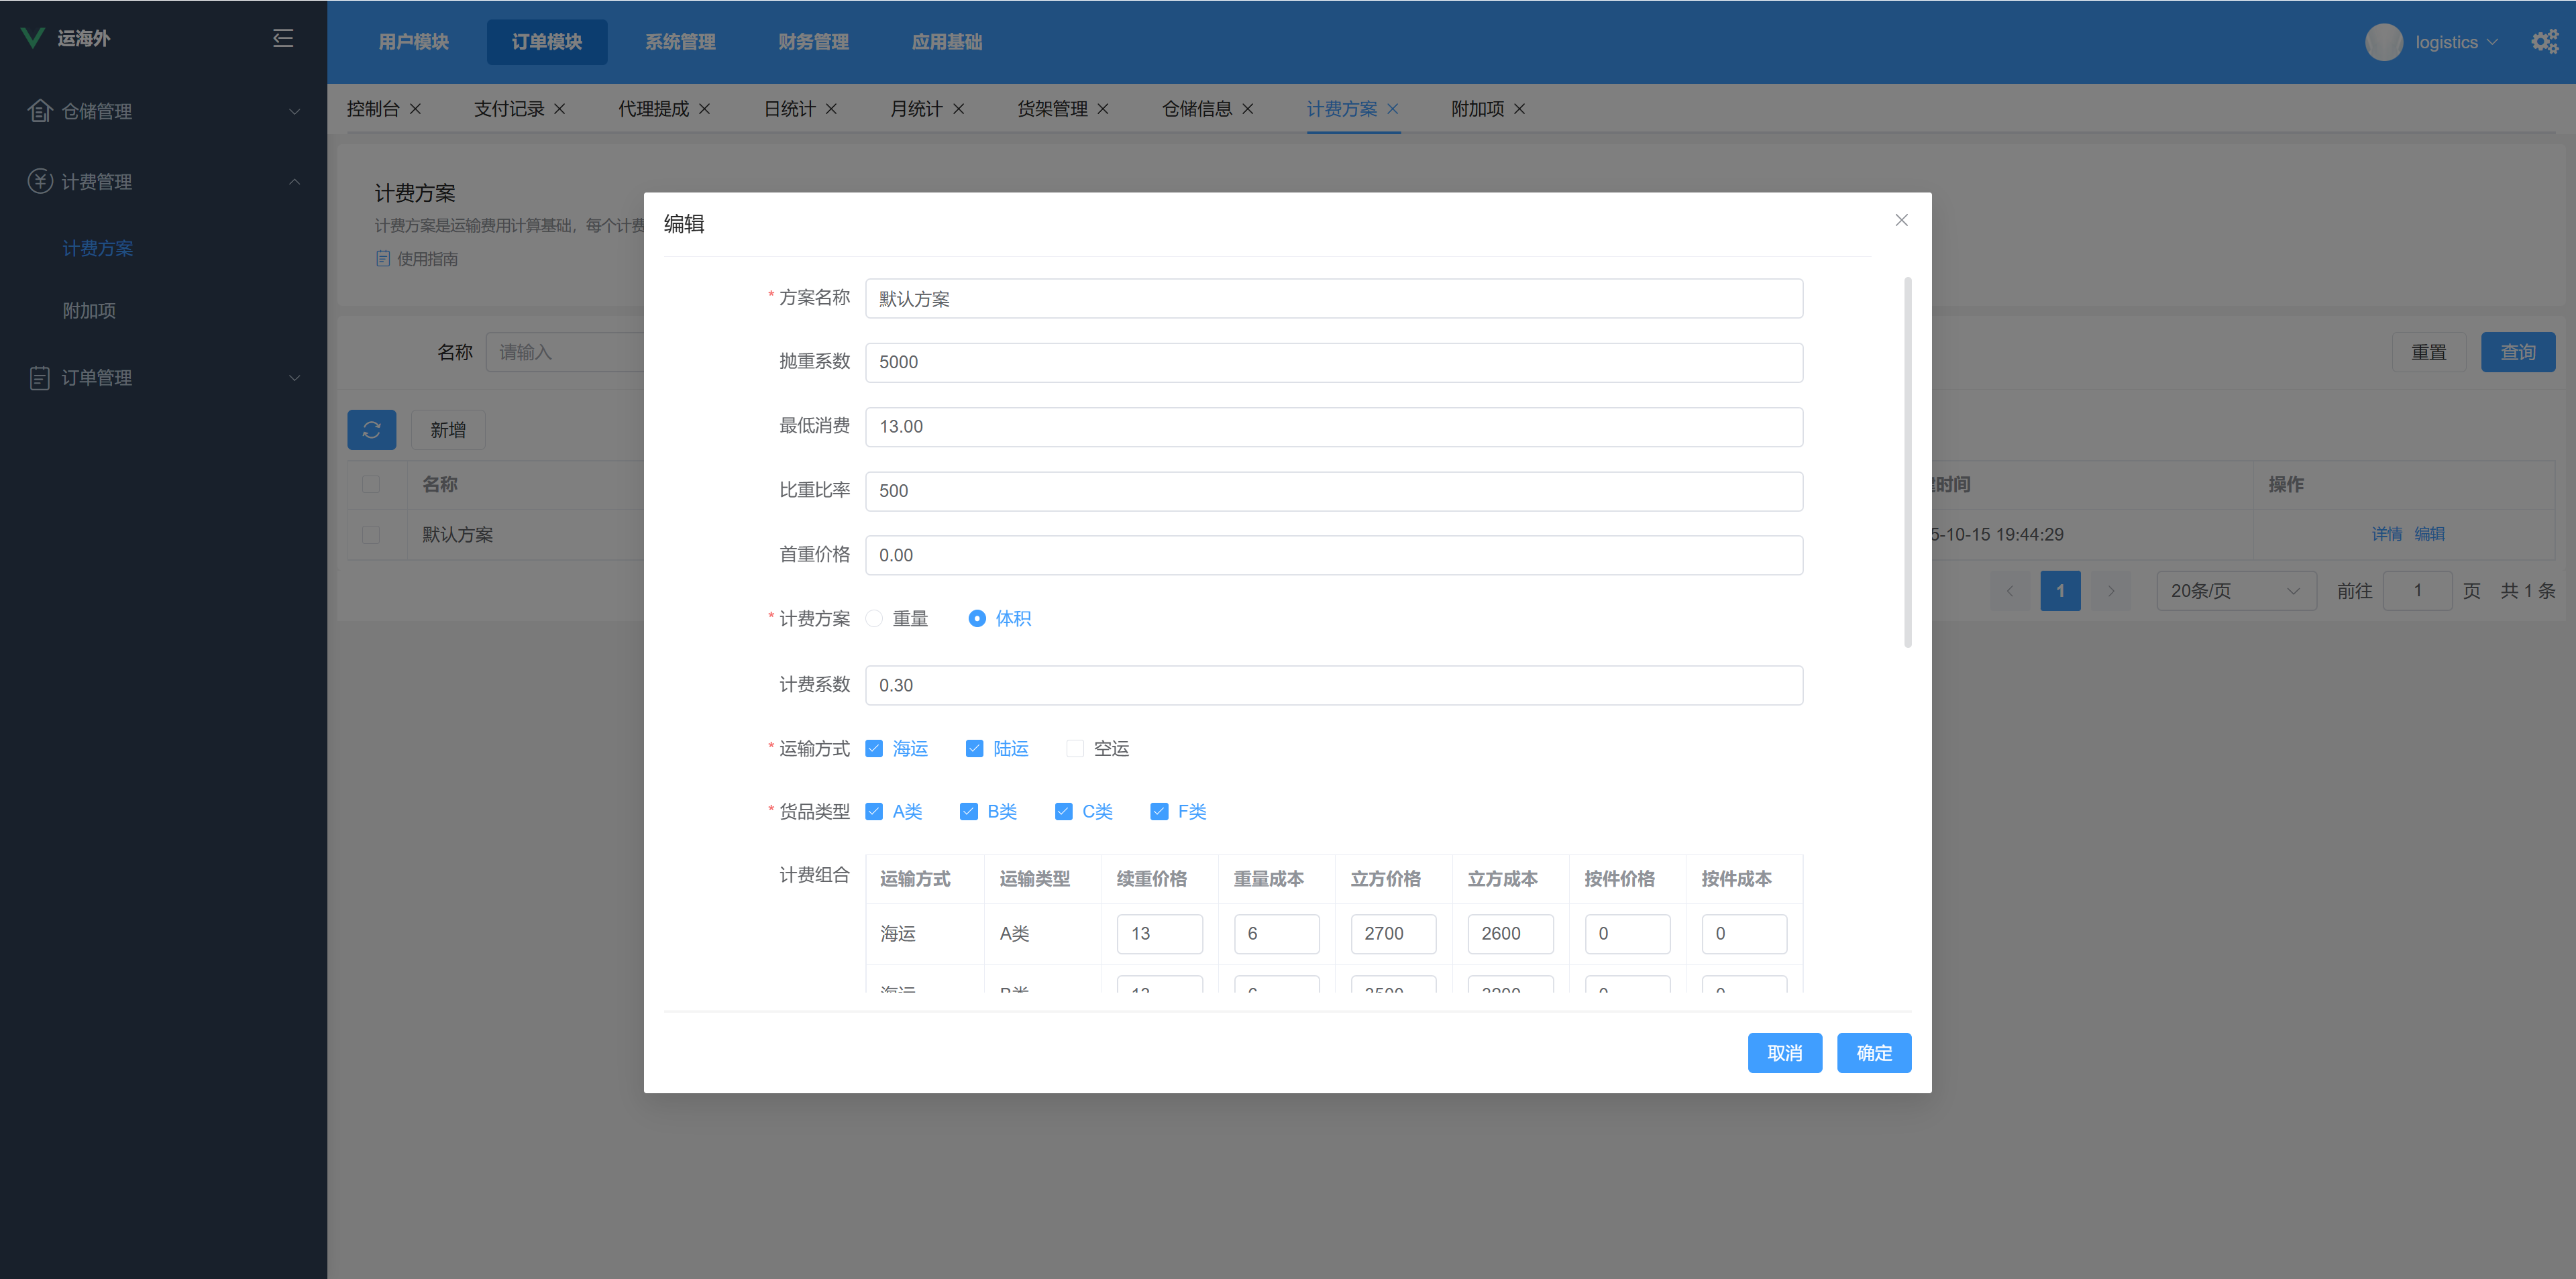This screenshot has width=2576, height=1279.
Task: Uncheck the F类 goods type checkbox
Action: pos(1159,812)
